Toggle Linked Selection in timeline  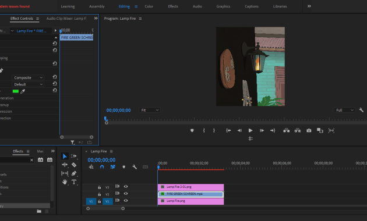(113, 167)
